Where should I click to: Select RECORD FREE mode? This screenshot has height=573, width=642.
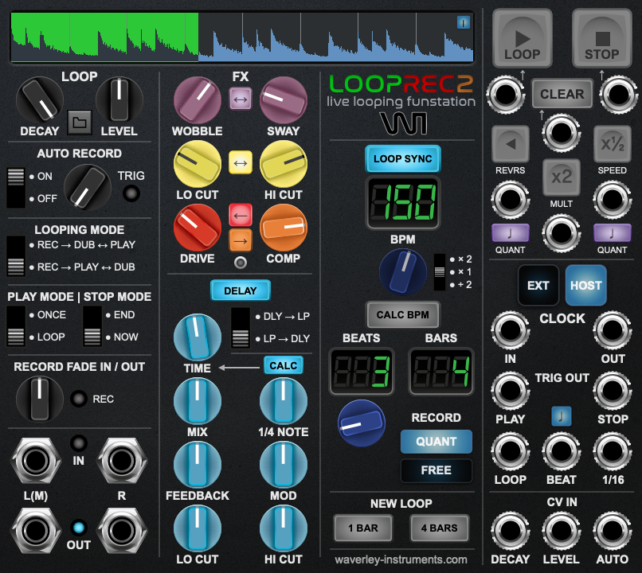click(x=436, y=470)
